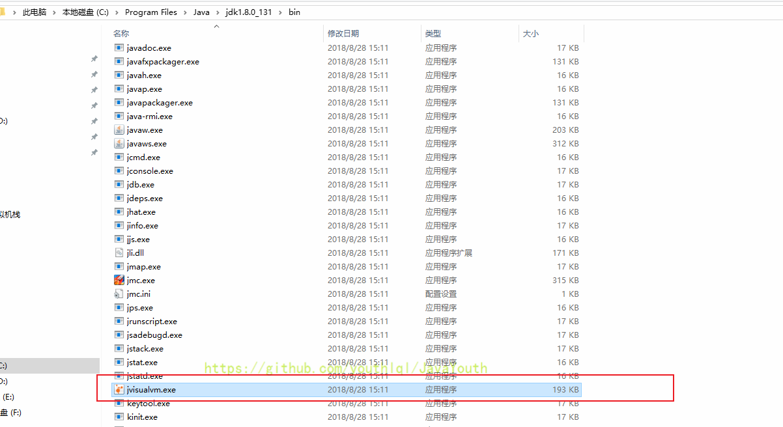783x427 pixels.
Task: Click the jli.dll library icon
Action: 119,253
